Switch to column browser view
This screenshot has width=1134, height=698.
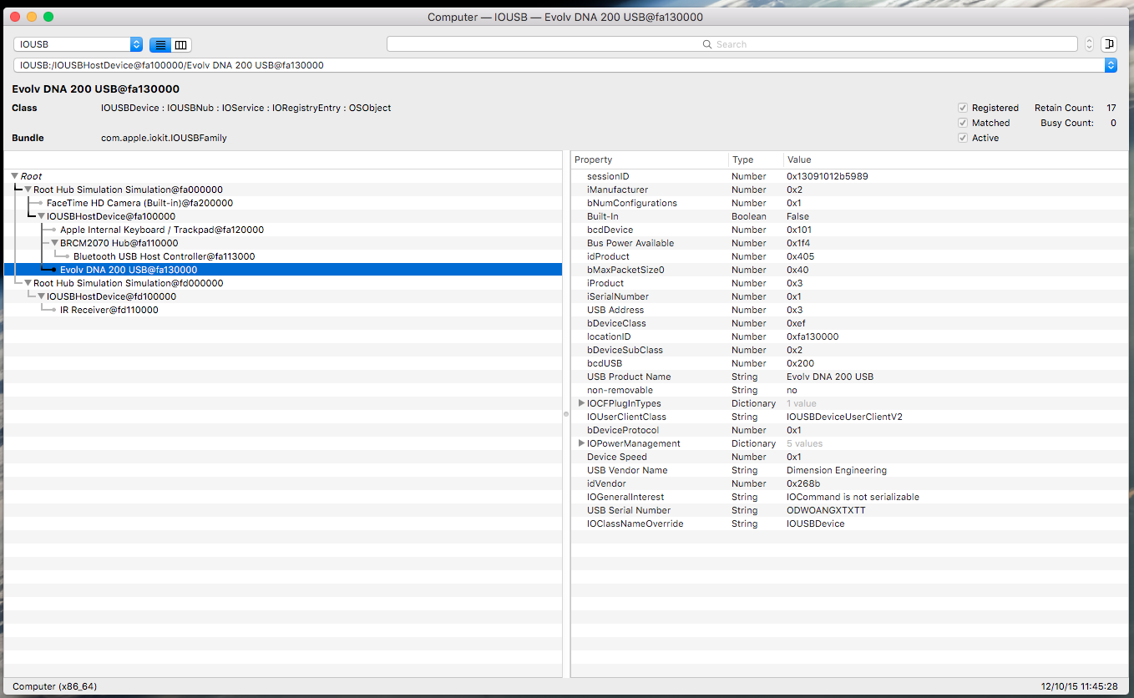(x=181, y=44)
